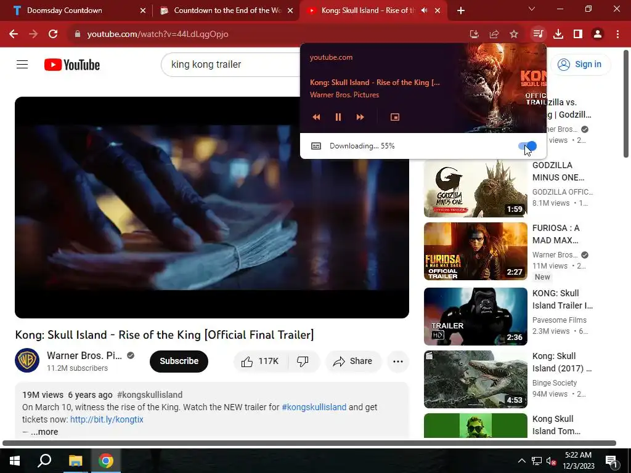
Task: Bookmark this tab with the star icon
Action: (x=514, y=34)
